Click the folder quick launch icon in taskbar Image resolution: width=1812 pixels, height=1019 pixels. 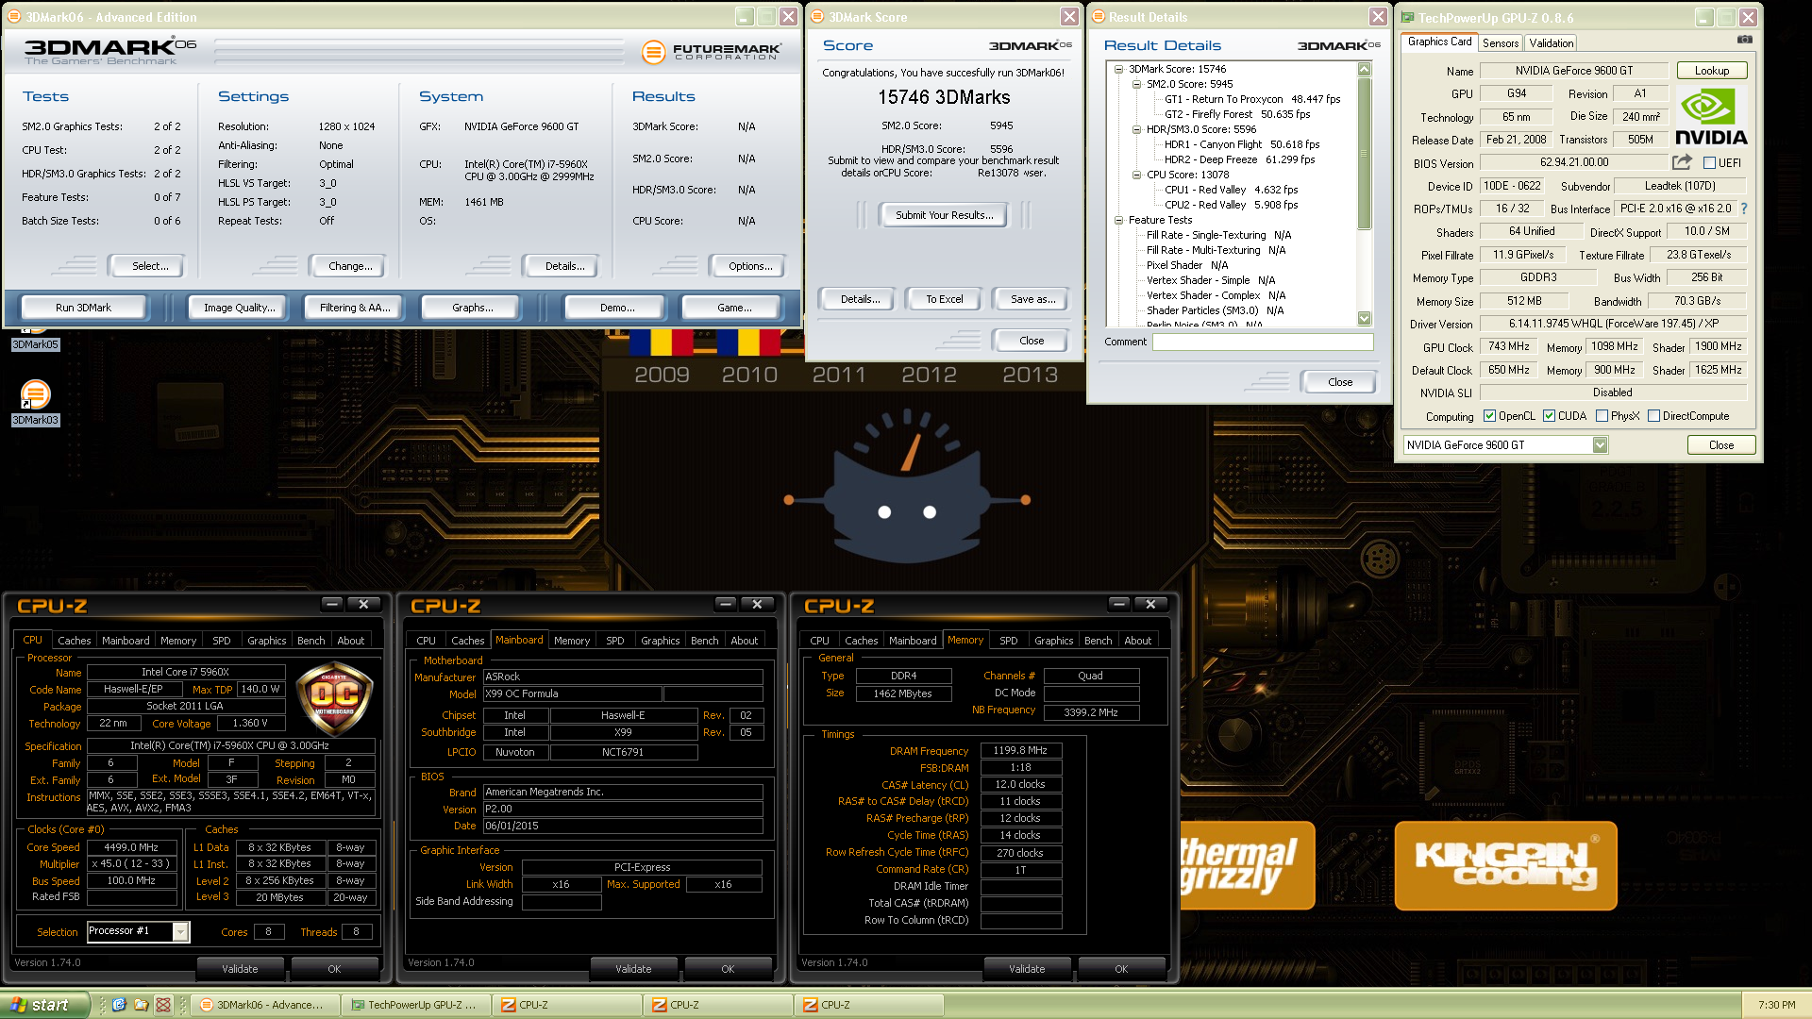(x=141, y=1005)
